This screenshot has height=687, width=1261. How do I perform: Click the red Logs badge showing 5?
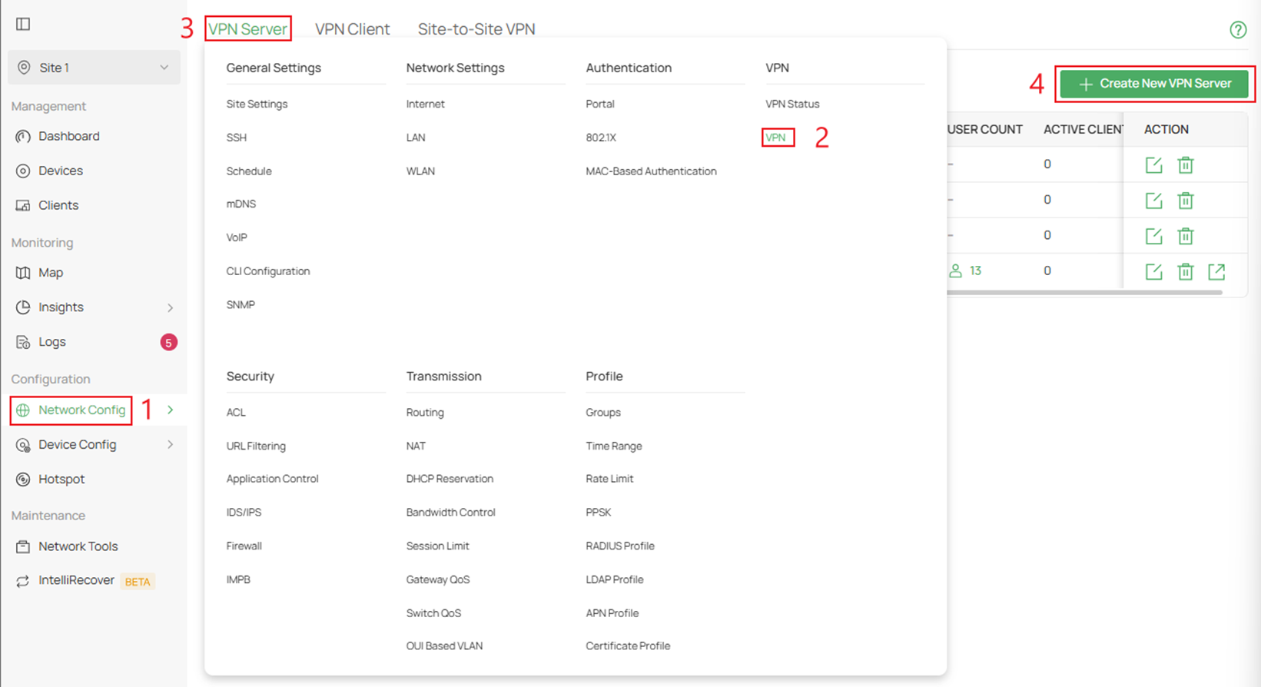(168, 342)
